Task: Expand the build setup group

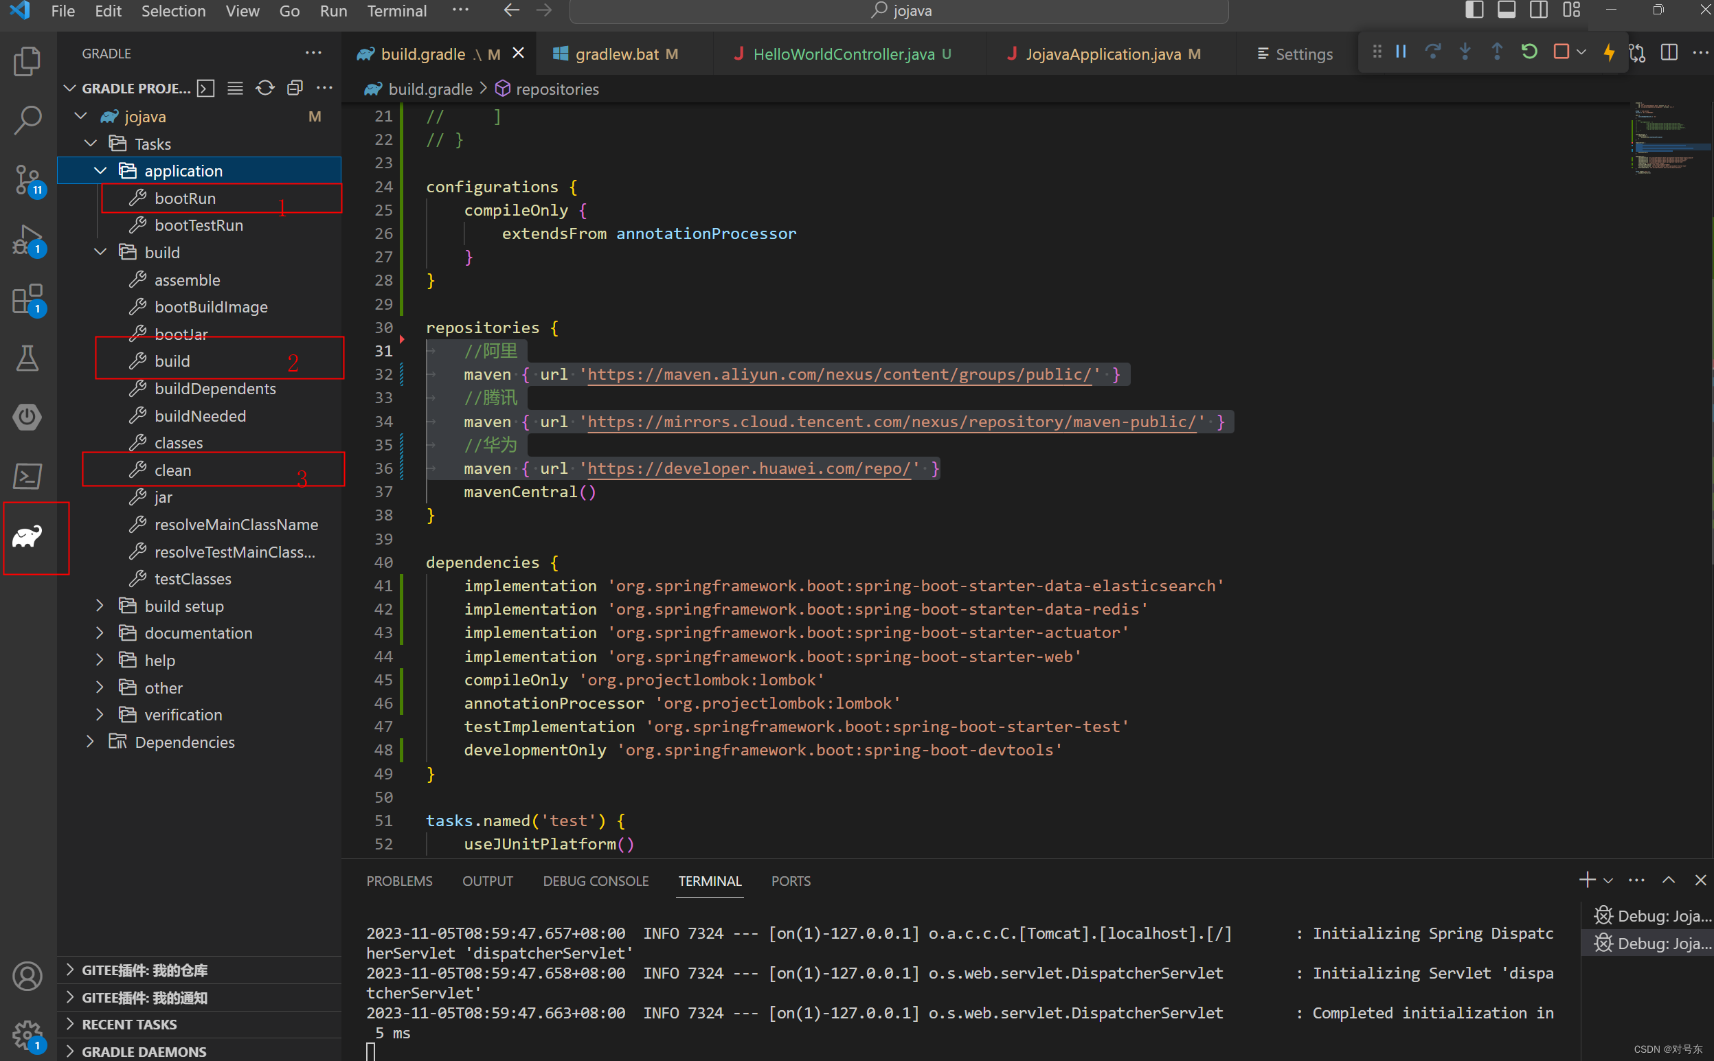Action: coord(100,606)
